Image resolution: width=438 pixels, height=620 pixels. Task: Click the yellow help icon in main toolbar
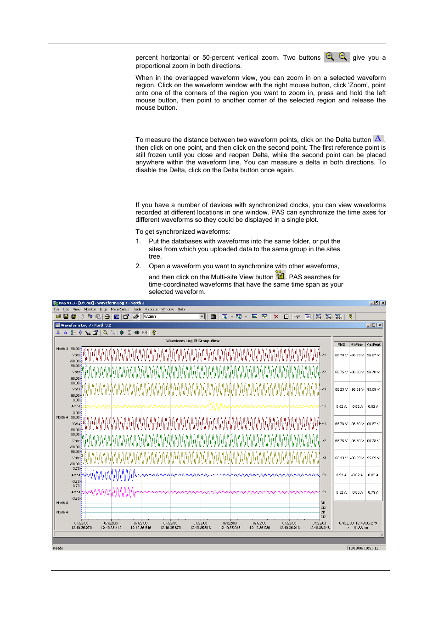[350, 316]
